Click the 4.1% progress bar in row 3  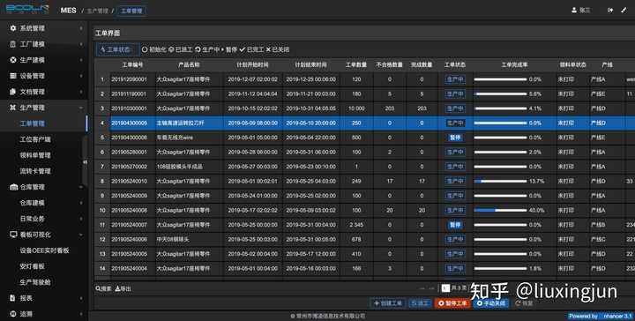click(500, 108)
